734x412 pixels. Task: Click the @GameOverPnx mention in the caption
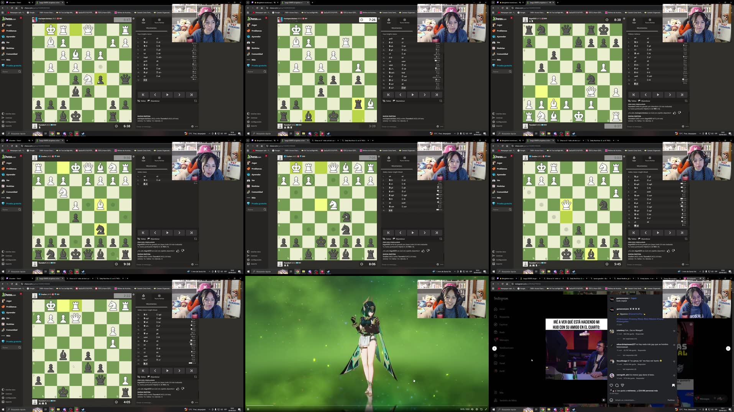click(x=635, y=314)
